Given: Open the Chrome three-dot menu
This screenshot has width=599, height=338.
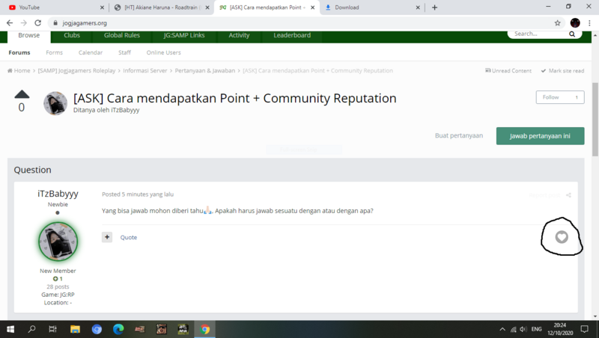Looking at the screenshot, I should click(589, 23).
